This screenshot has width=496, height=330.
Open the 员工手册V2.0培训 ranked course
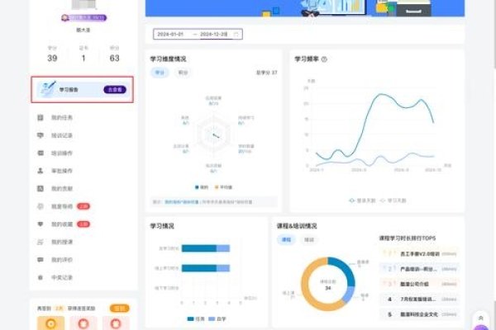pyautogui.click(x=419, y=253)
